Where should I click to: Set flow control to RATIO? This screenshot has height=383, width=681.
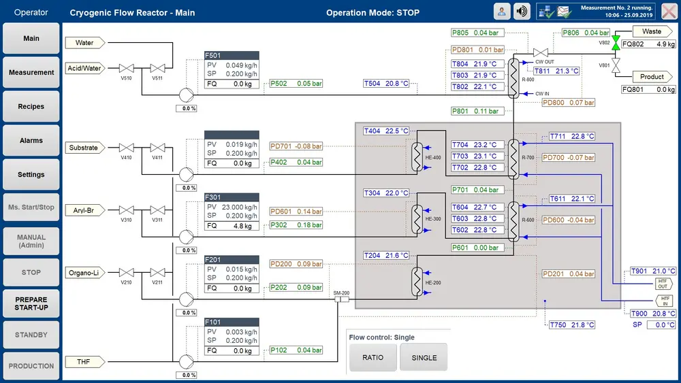click(373, 357)
